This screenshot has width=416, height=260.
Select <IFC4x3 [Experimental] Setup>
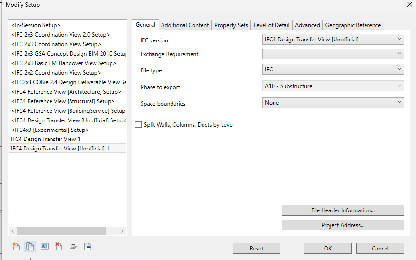click(x=67, y=130)
